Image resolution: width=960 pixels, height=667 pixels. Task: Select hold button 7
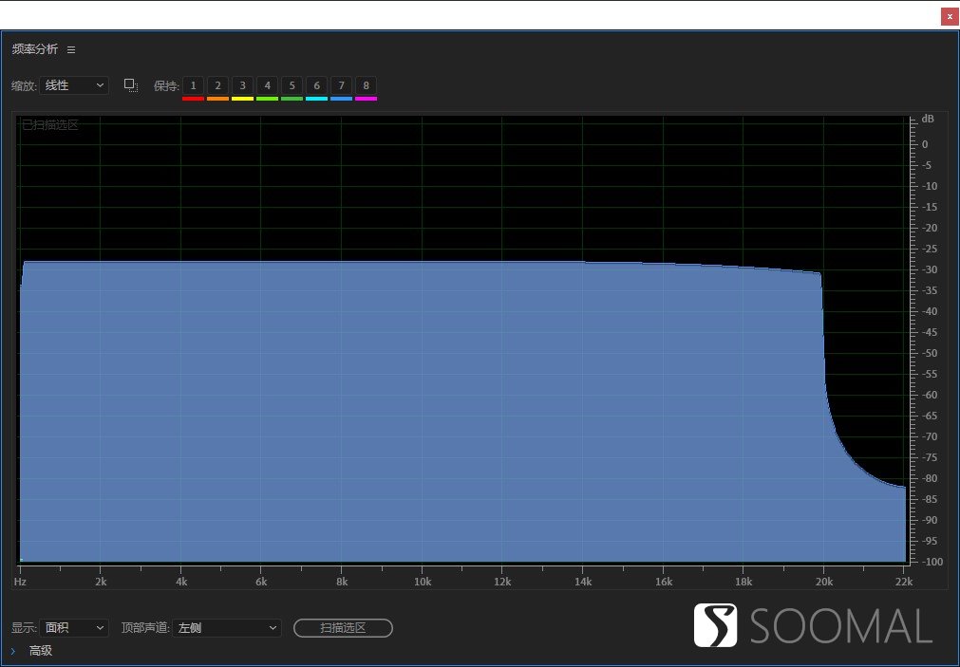pos(341,85)
